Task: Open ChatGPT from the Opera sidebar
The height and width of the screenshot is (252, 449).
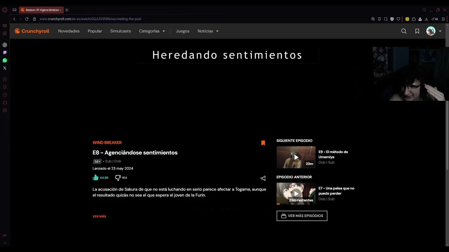Action: point(5,45)
